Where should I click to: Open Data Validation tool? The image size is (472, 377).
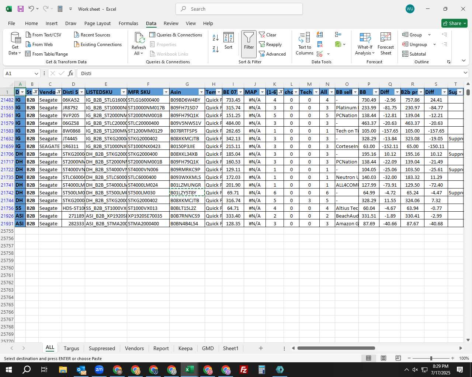[x=320, y=54]
